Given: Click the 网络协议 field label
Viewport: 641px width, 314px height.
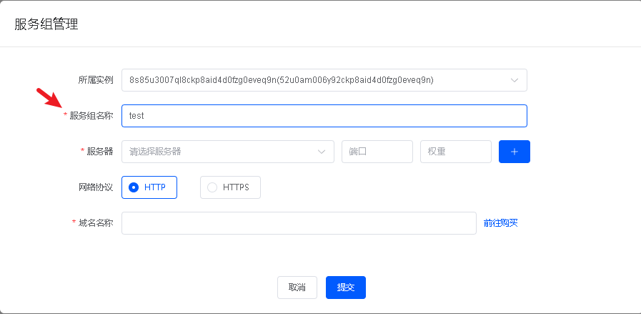Looking at the screenshot, I should pyautogui.click(x=96, y=187).
